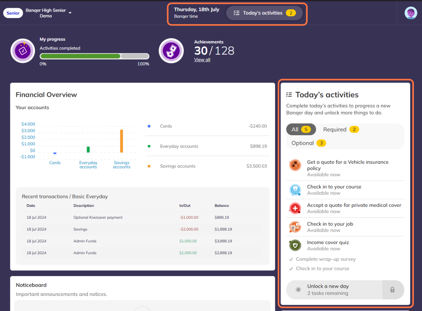Click the My progress badge icon
This screenshot has width=422, height=311.
pyautogui.click(x=23, y=51)
